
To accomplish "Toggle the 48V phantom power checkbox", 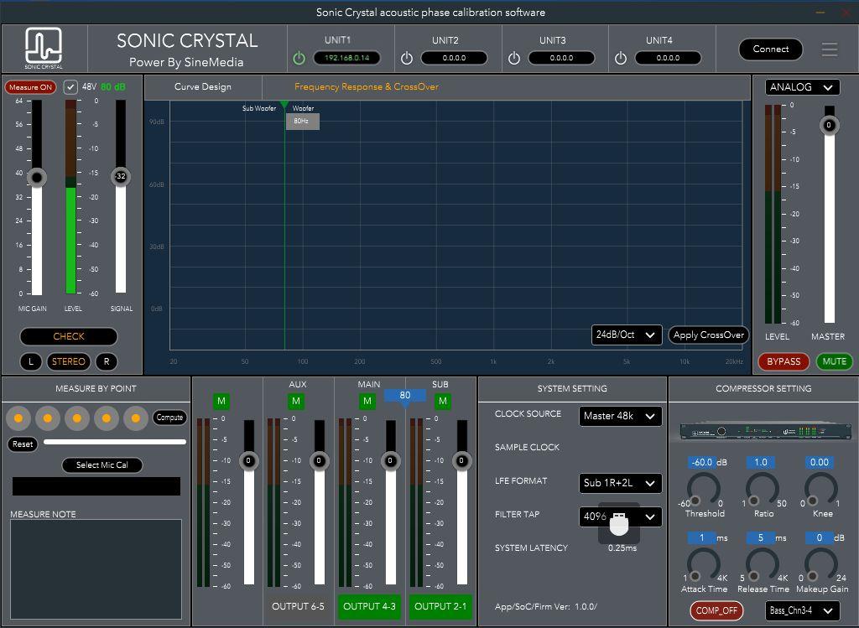I will click(70, 87).
